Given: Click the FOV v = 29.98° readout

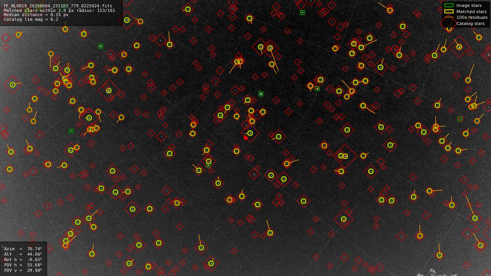Looking at the screenshot, I should [23, 270].
